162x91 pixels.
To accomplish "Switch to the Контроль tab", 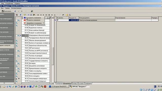I will click(x=59, y=83).
